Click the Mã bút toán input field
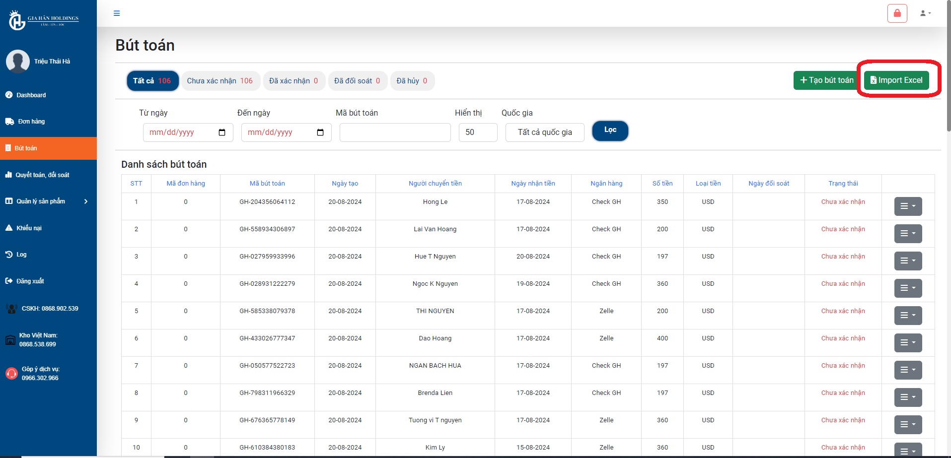This screenshot has width=951, height=458. coord(395,132)
